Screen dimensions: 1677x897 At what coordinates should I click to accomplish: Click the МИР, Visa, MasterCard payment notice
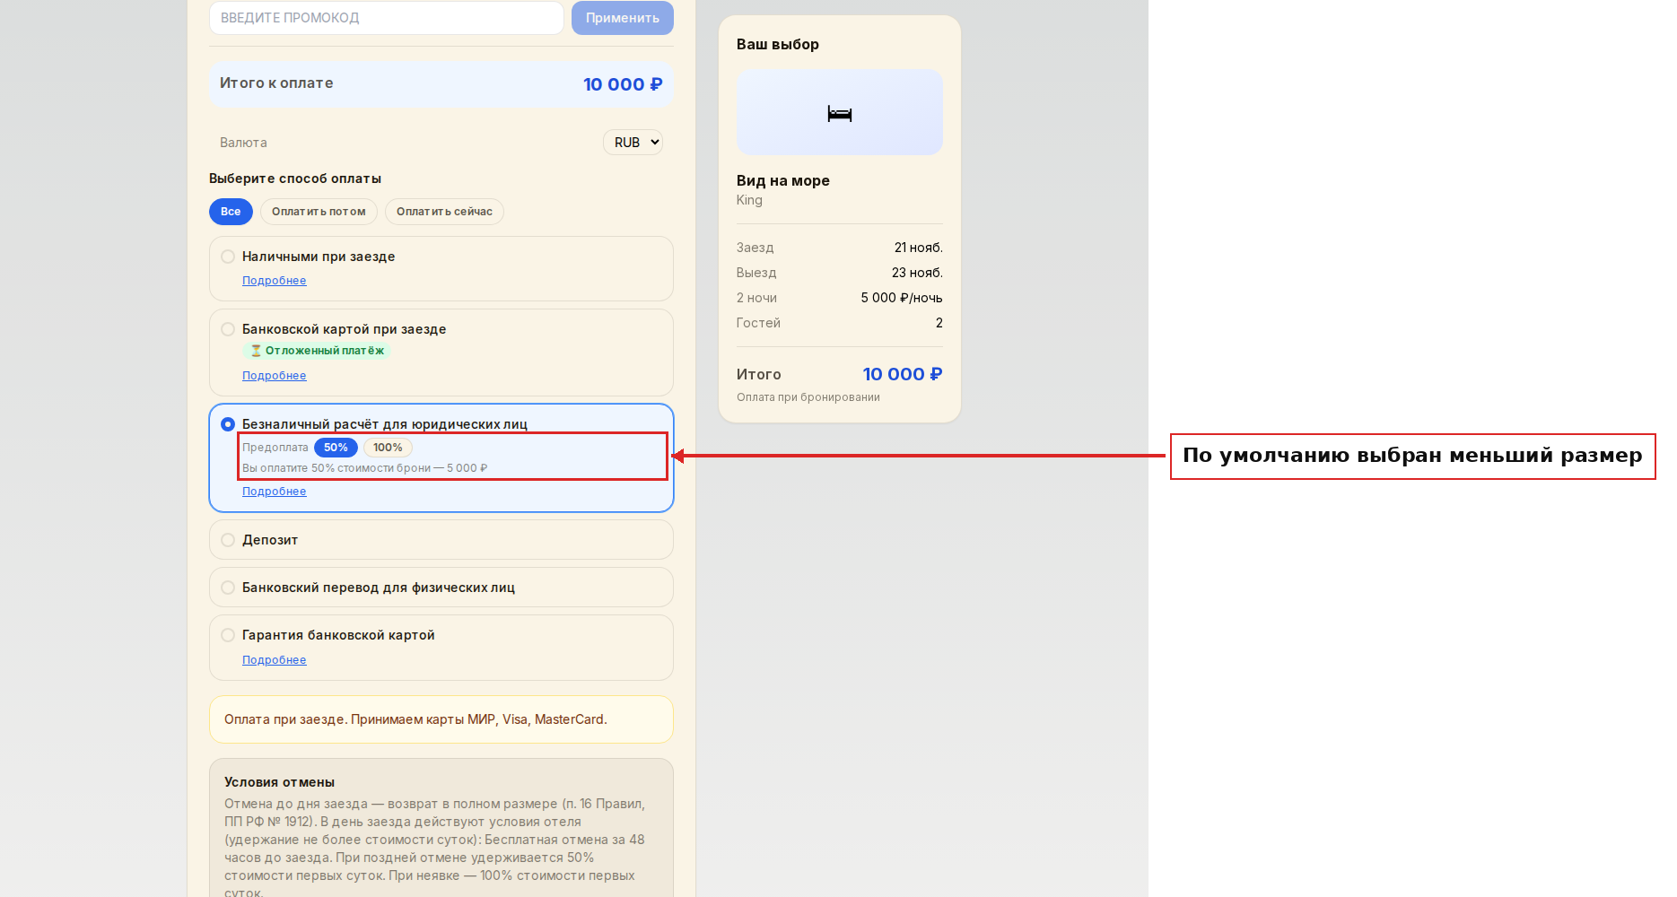(x=441, y=719)
